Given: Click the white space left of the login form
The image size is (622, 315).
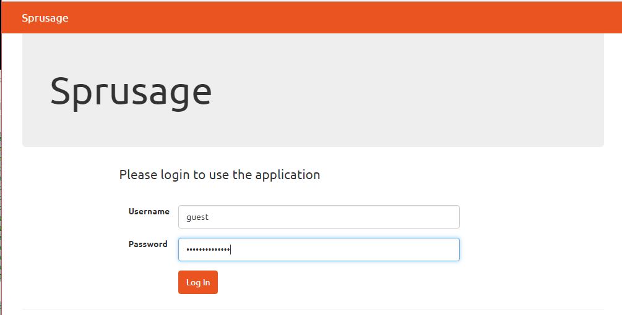Looking at the screenshot, I should (68, 247).
